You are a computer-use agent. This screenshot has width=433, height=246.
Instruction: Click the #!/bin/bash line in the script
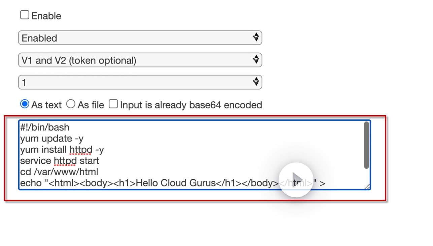pyautogui.click(x=44, y=128)
